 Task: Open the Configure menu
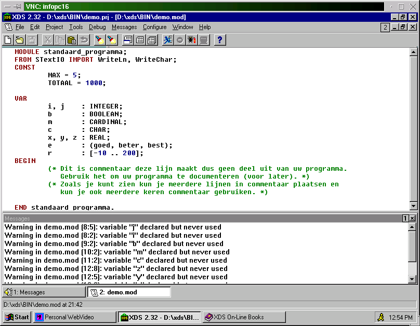click(x=154, y=27)
